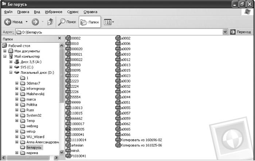Click the folder tree scroll-down arrow

pos(62,152)
